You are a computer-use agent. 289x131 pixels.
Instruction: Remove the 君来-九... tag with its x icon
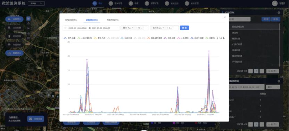click(132, 28)
